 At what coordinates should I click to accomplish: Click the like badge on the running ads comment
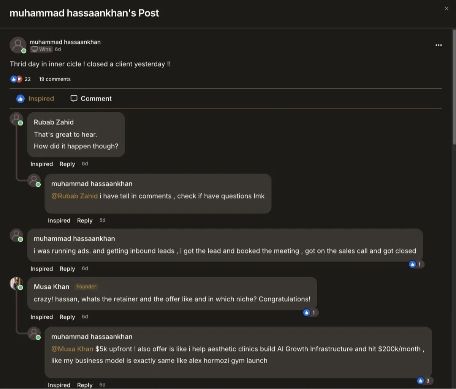pos(416,264)
